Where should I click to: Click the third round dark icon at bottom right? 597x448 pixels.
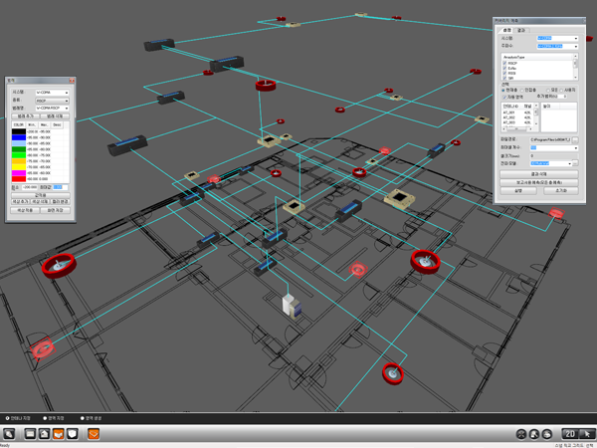[x=547, y=434]
